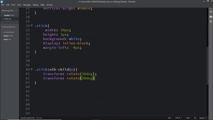Click the green extension icon in right toolbar
Screen dimensions: 213x120
click(x=211, y=21)
